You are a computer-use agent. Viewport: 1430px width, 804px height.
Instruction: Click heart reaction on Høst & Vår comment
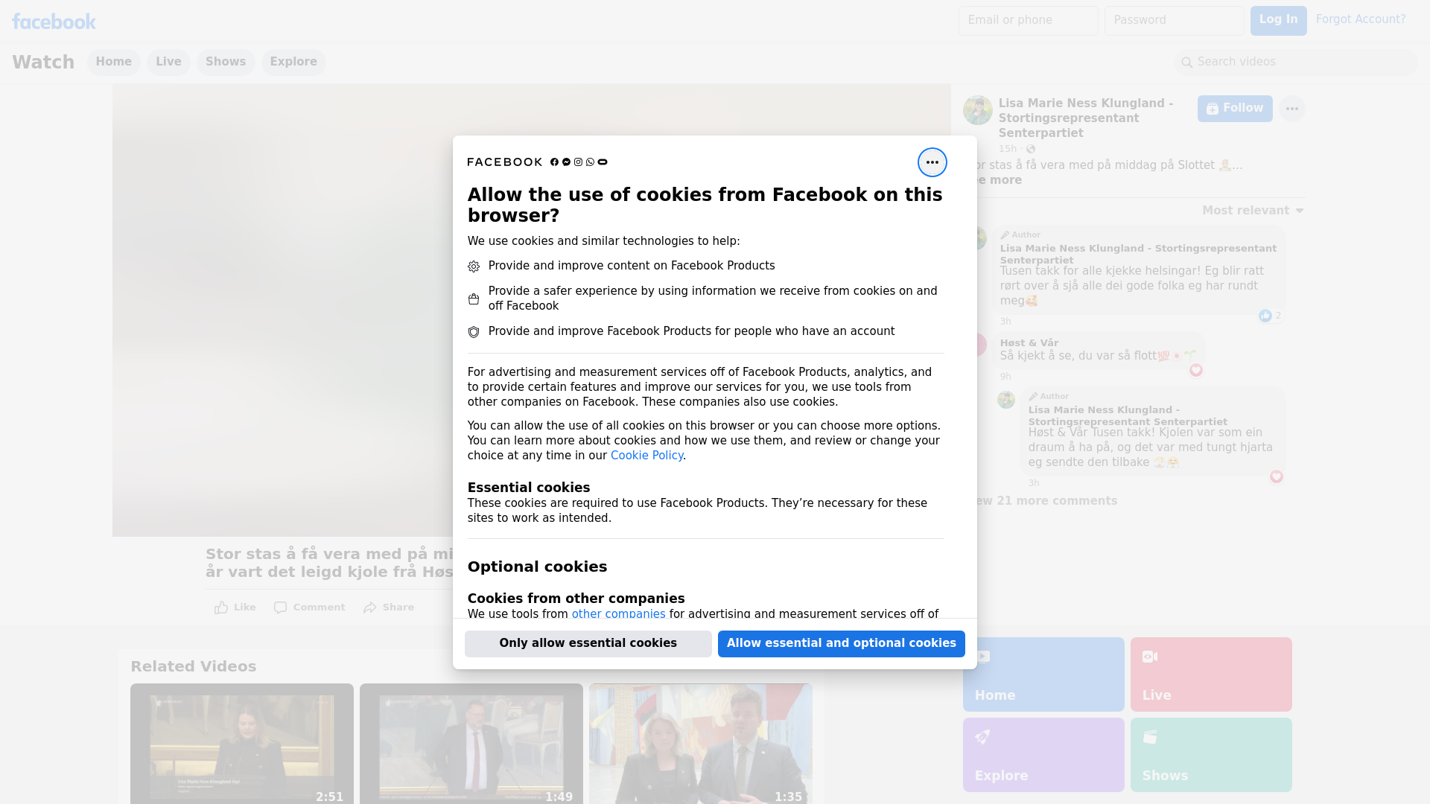click(x=1196, y=370)
